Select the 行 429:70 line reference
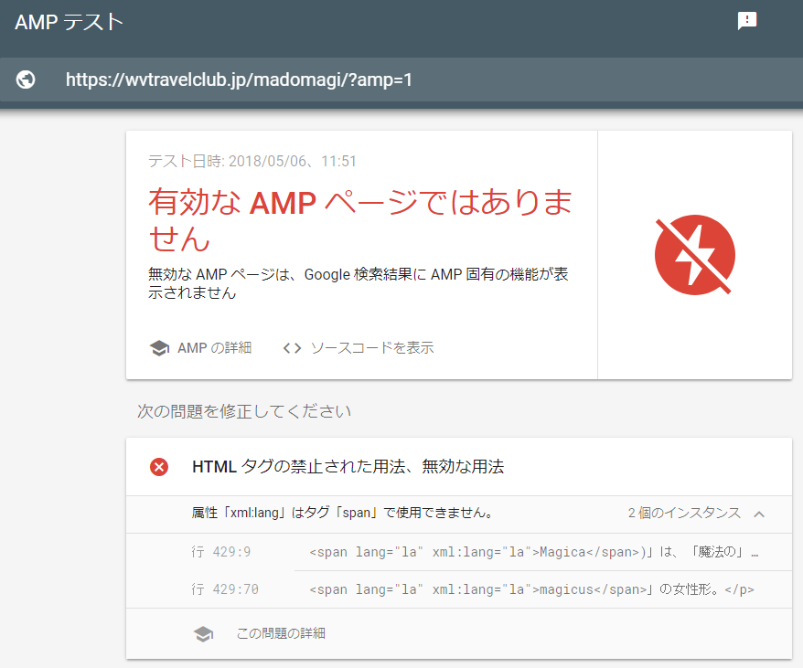803x668 pixels. point(225,589)
